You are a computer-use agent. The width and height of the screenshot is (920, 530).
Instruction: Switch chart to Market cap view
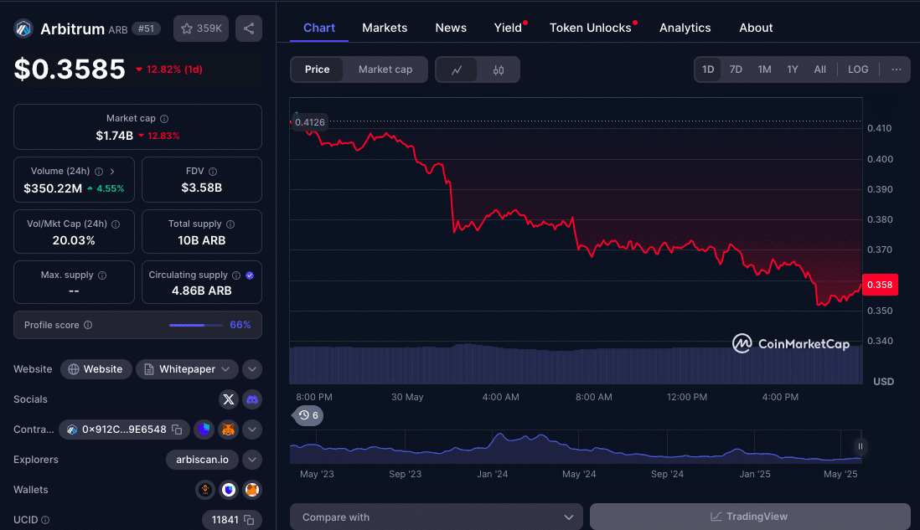385,69
